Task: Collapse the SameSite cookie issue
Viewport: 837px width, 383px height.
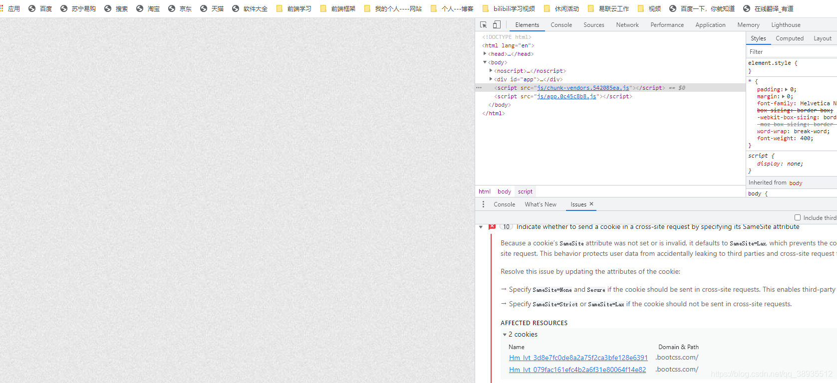Action: pyautogui.click(x=481, y=227)
